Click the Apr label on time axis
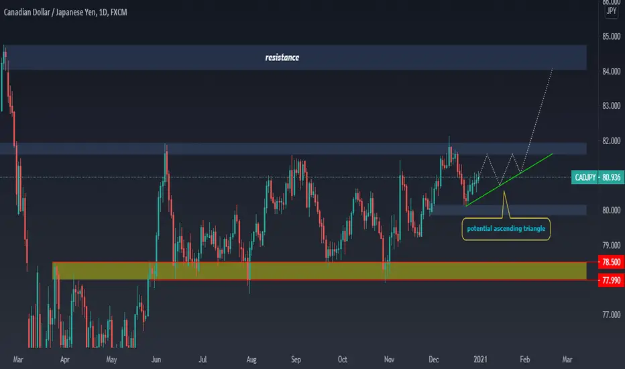 (64, 360)
